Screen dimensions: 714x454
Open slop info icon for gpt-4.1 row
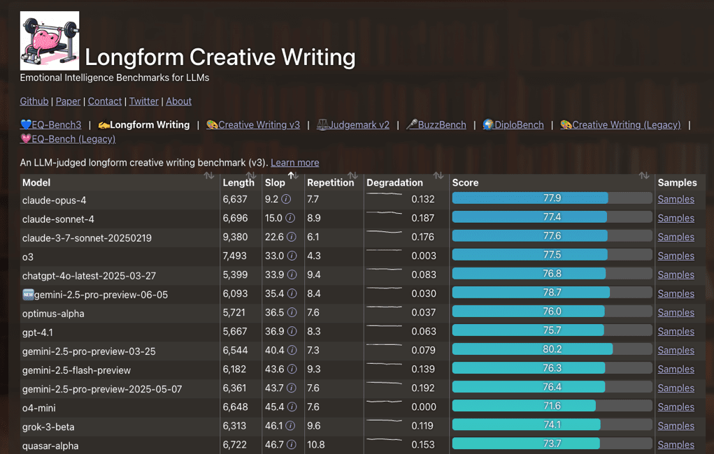[x=292, y=332]
